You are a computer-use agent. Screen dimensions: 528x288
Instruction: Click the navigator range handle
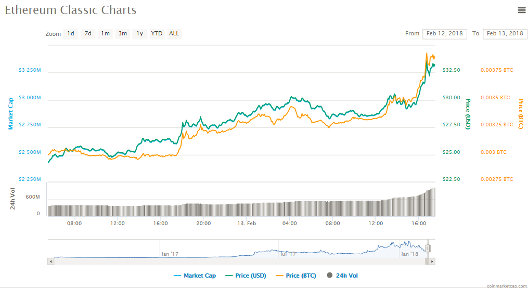coord(428,248)
